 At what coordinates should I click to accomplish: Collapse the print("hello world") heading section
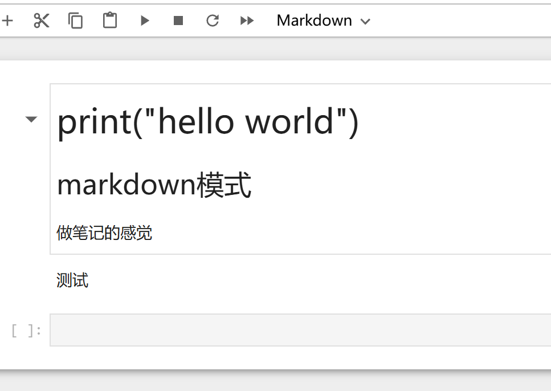click(31, 120)
